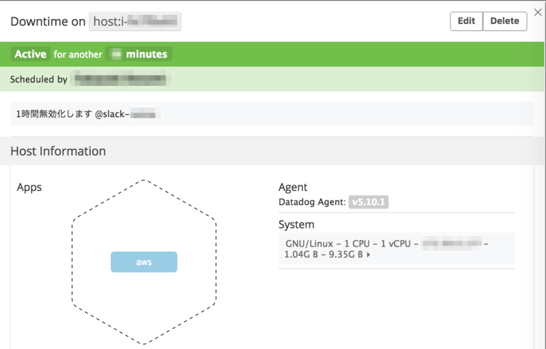Delete this downtime
This screenshot has height=349, width=546.
tap(504, 21)
